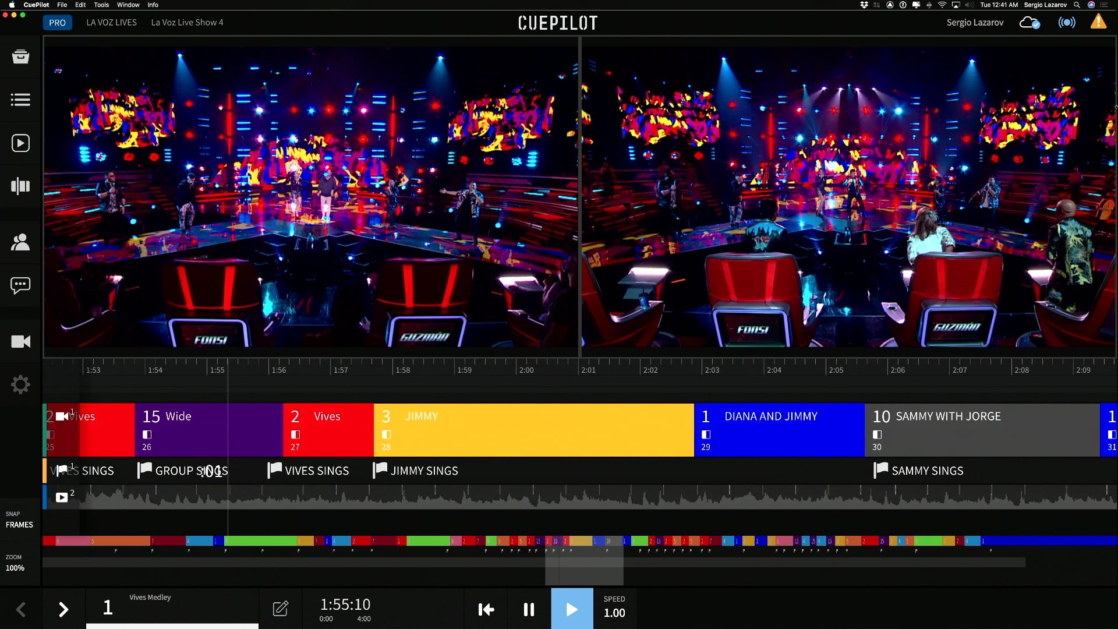Click the video track icon by waveform

[62, 497]
